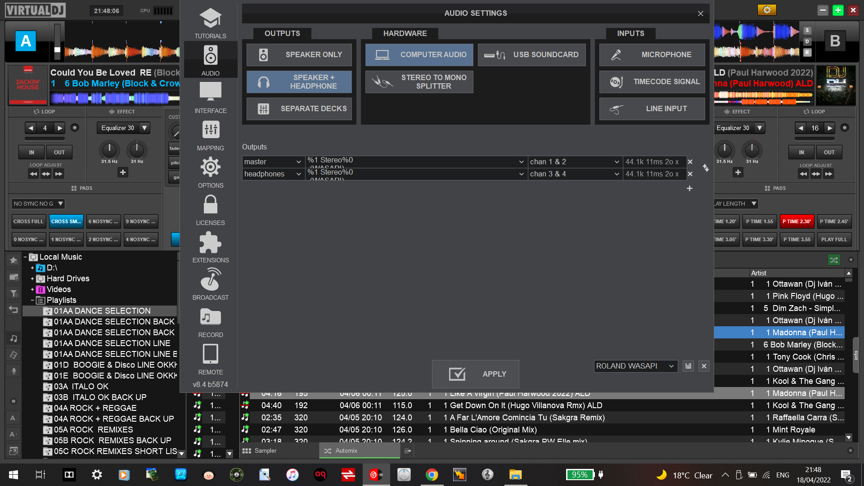Open the headphones output type dropdown
Screen dimensions: 864x486
[273, 174]
